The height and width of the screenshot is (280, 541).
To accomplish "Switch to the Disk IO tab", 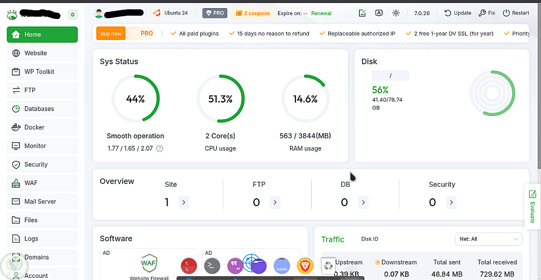I will [370, 238].
